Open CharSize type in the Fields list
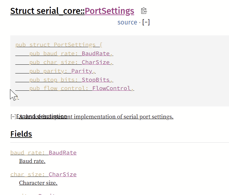Image resolution: width=229 pixels, height=195 pixels. pos(63,174)
